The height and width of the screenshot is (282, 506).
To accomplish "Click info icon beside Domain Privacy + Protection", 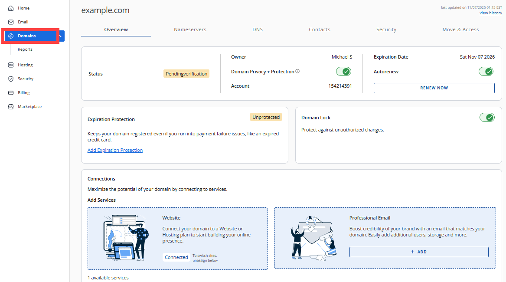I will point(297,72).
